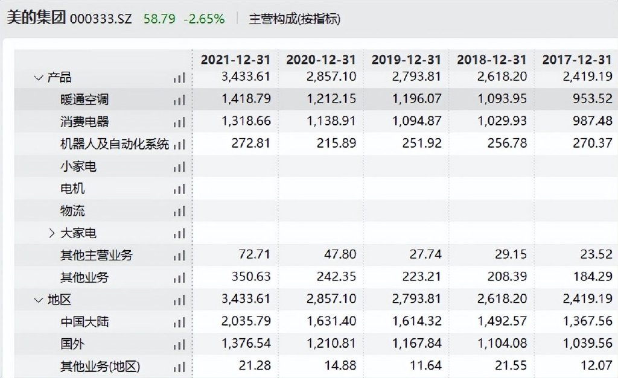Screen dimensions: 618x378
Task: Collapse the 产品 category
Action: 39,78
